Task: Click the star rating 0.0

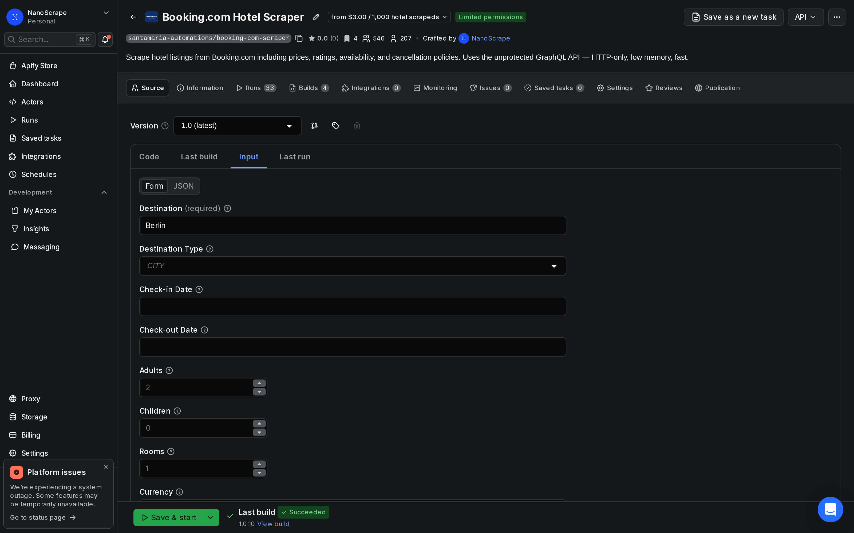Action: pyautogui.click(x=318, y=38)
